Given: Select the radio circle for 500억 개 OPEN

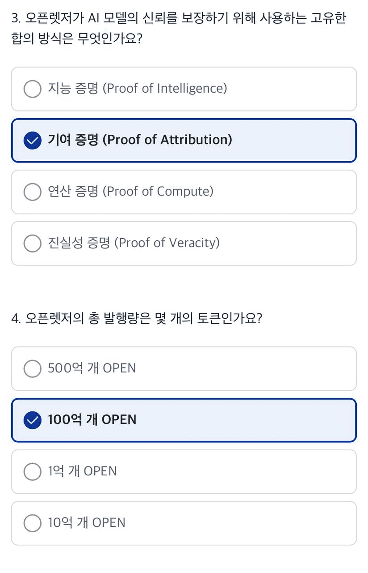Looking at the screenshot, I should point(32,368).
